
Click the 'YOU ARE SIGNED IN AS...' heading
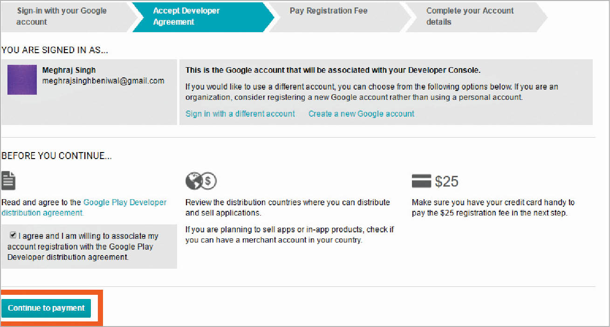[58, 49]
